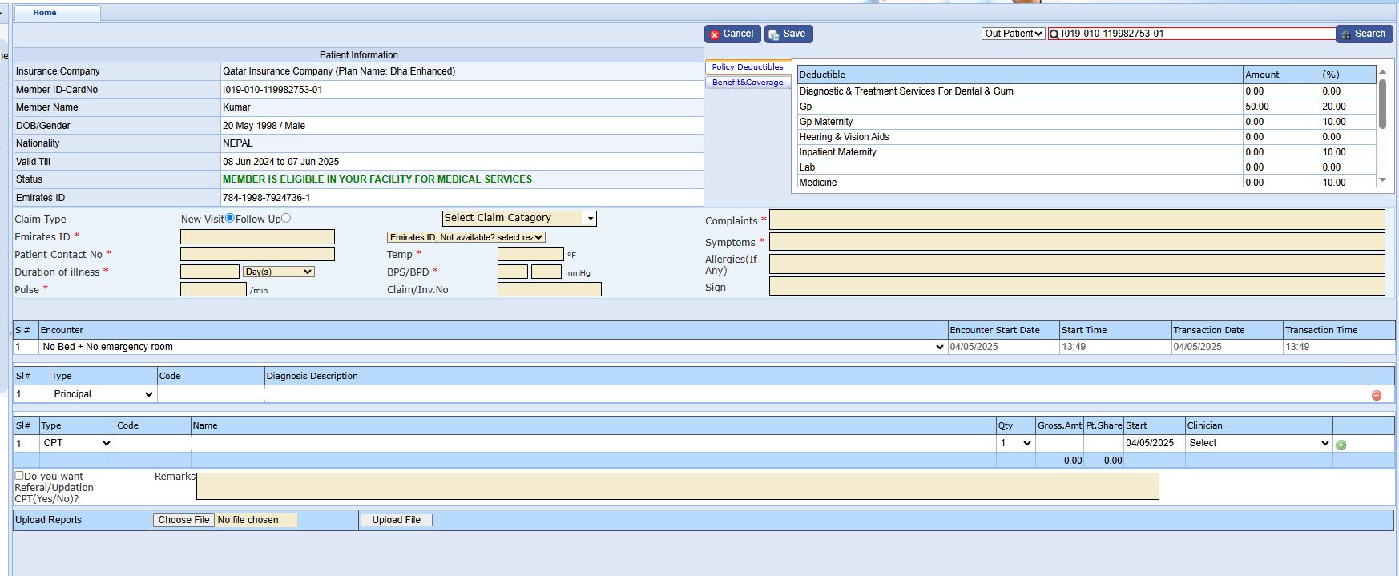Image resolution: width=1399 pixels, height=576 pixels.
Task: Click the Save button
Action: tap(788, 34)
